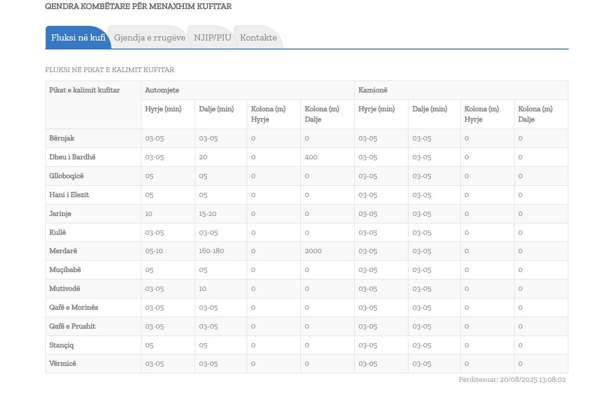The image size is (599, 395).
Task: Click the Vërmicë border crossing name
Action: (x=62, y=363)
